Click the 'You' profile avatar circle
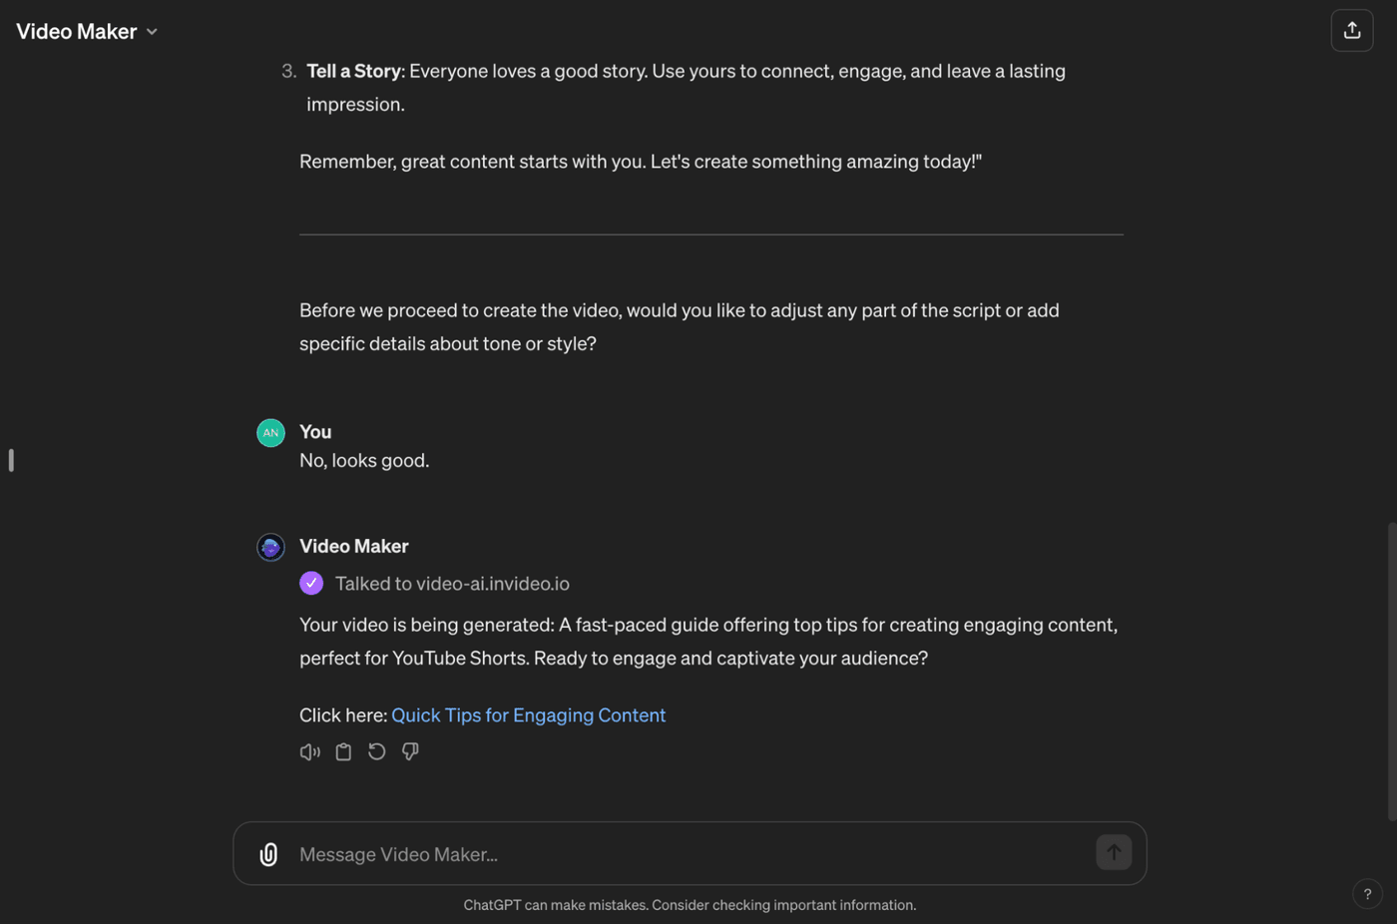The width and height of the screenshot is (1397, 924). pos(269,432)
